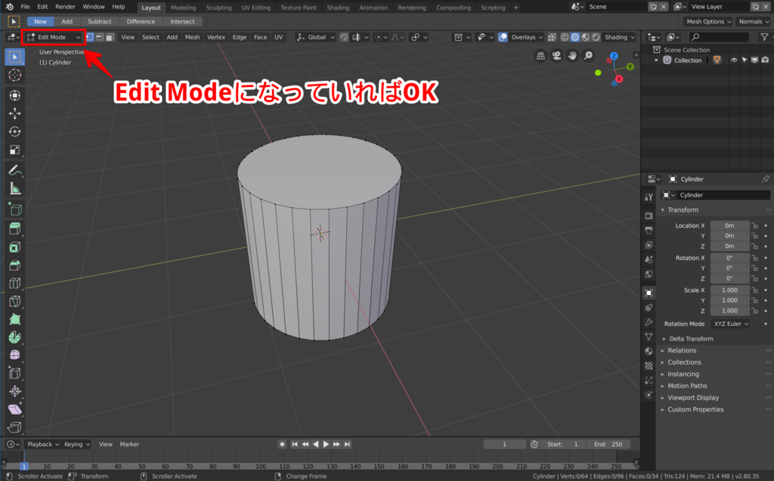Open the Modifiers wrench tab
The height and width of the screenshot is (481, 774).
[x=649, y=322]
